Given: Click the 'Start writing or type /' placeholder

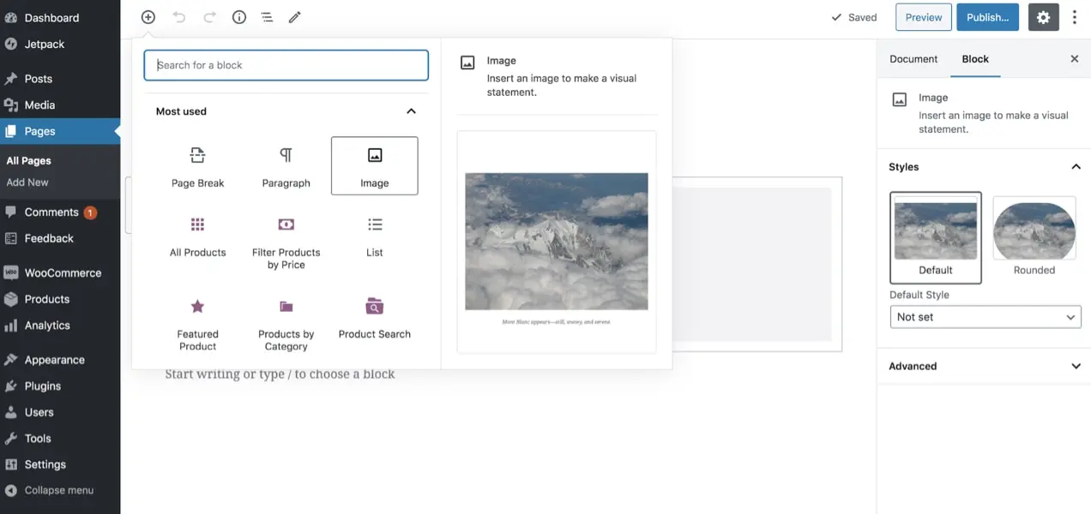Looking at the screenshot, I should 280,374.
